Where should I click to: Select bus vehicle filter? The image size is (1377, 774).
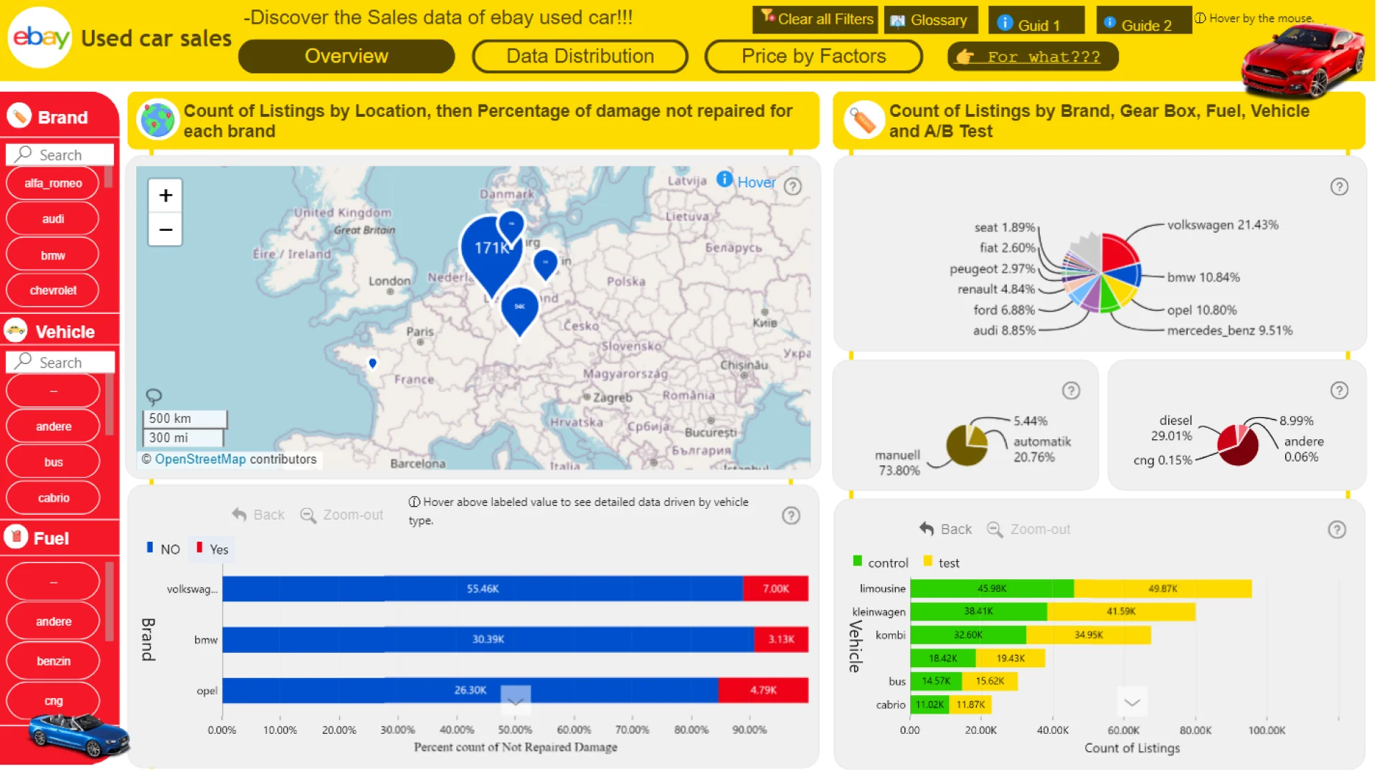(53, 462)
